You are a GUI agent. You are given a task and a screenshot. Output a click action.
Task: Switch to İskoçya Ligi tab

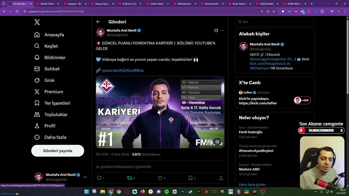102,4
